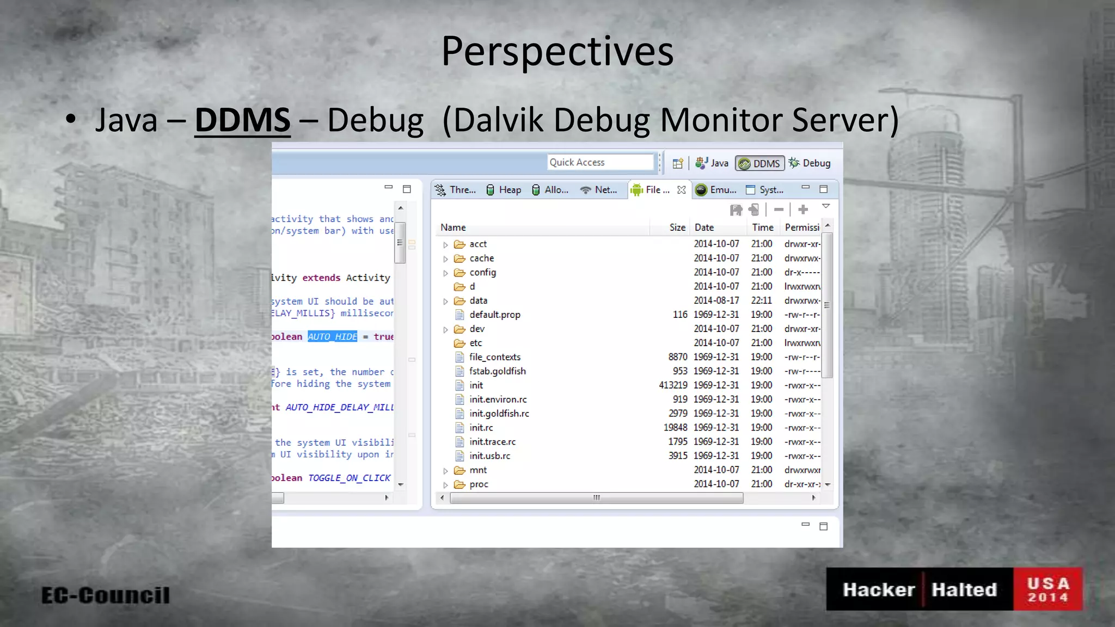Select the file_contexts file icon

tap(460, 357)
